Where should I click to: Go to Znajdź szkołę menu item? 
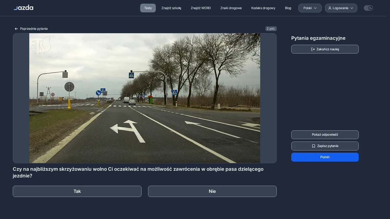(x=171, y=8)
